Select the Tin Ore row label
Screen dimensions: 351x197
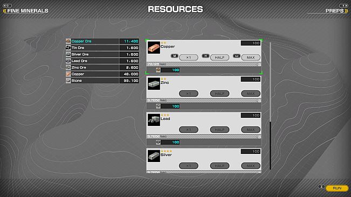coord(78,47)
